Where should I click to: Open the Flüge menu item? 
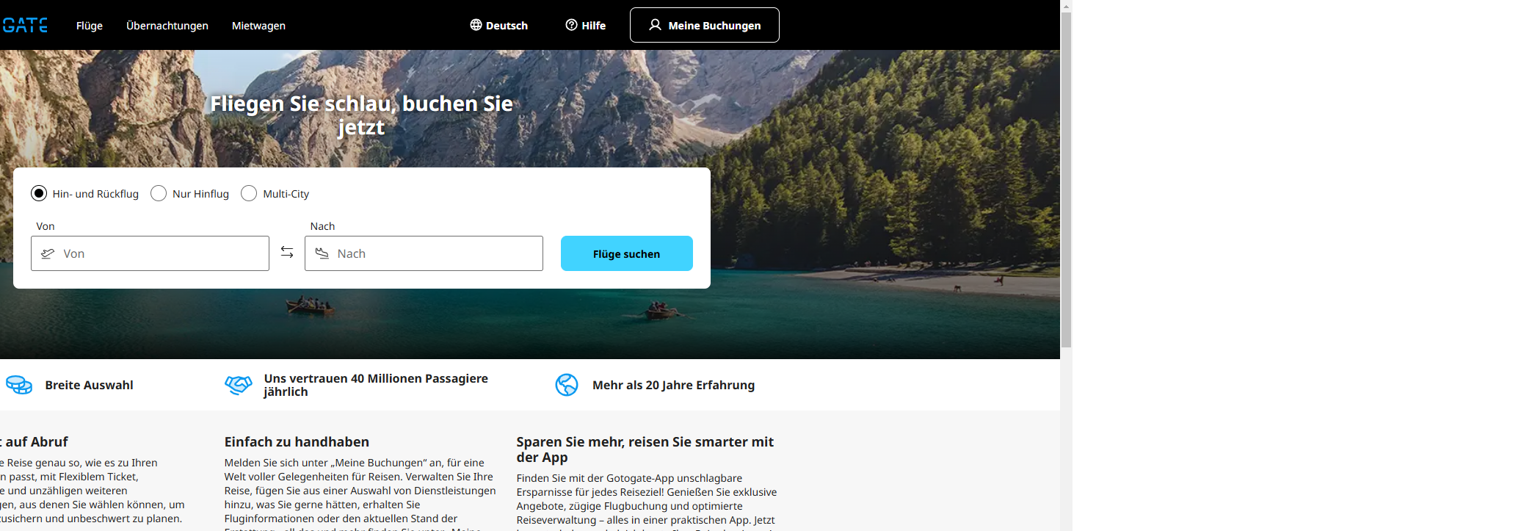pyautogui.click(x=90, y=26)
